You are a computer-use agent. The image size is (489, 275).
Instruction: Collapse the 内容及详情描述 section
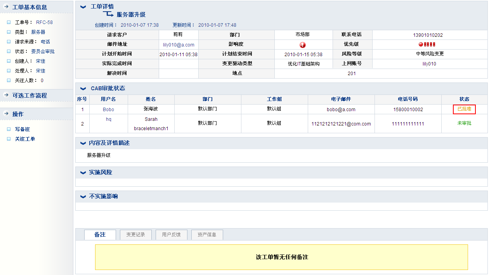(x=83, y=143)
